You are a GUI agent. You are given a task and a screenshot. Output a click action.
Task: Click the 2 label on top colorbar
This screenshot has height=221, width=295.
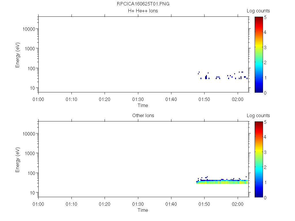pyautogui.click(x=265, y=62)
